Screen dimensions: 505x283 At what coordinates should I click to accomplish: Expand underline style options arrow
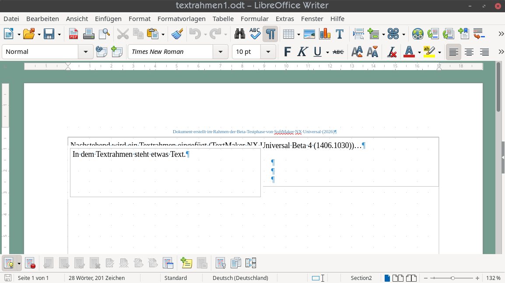coord(327,52)
